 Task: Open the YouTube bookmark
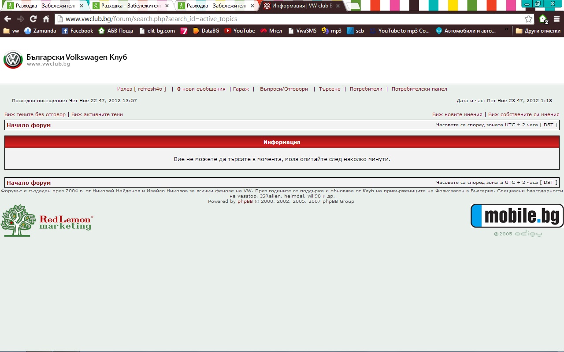point(240,31)
